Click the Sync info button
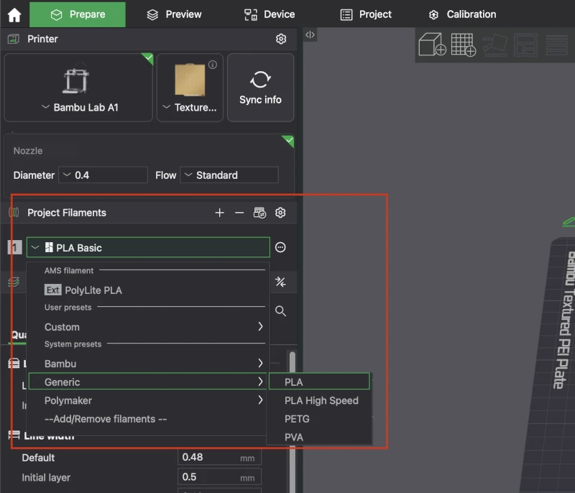Screen dimensions: 575x493 [260, 88]
